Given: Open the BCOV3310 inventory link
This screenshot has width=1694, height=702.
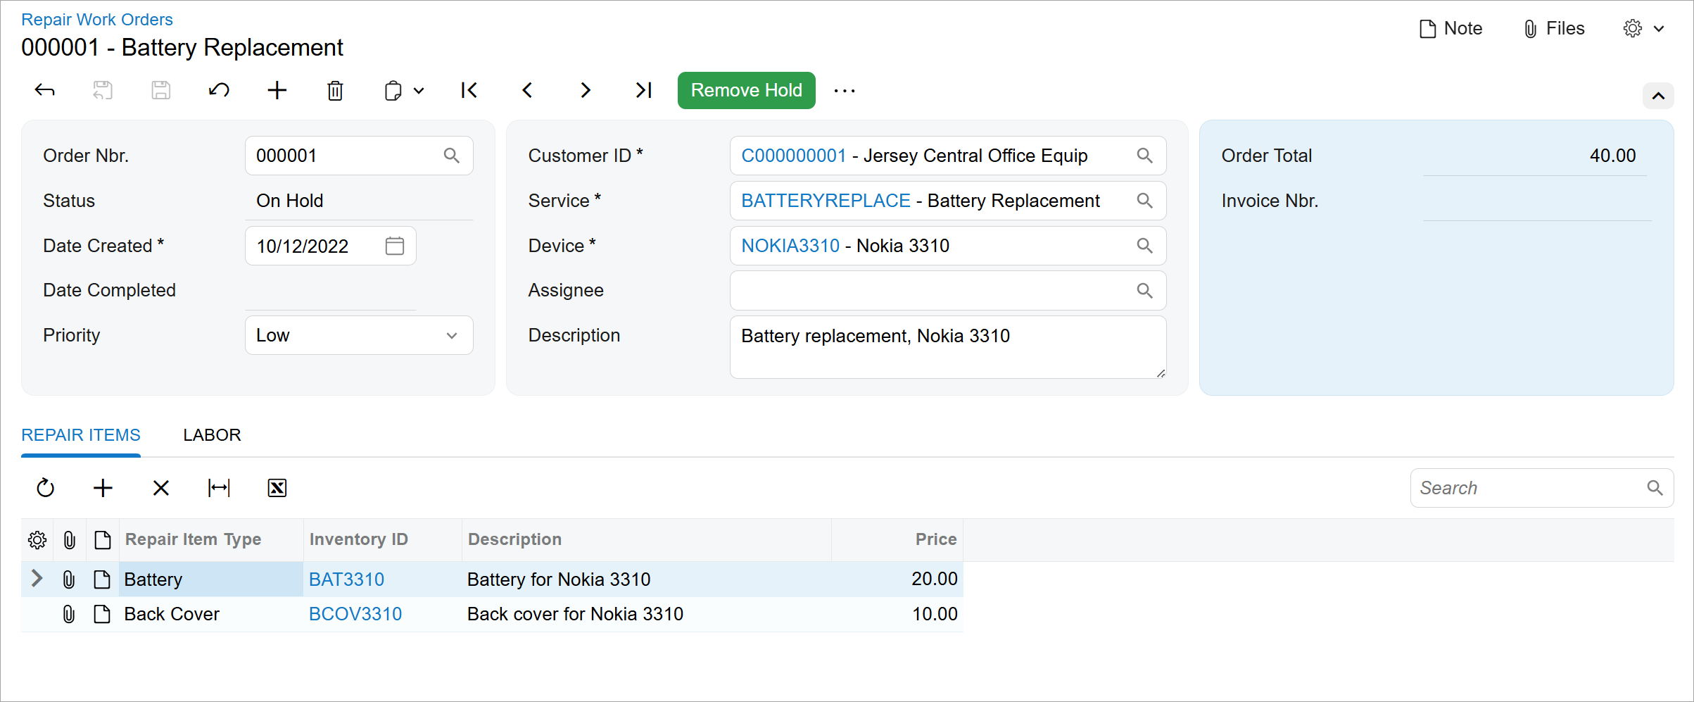Looking at the screenshot, I should (x=355, y=614).
